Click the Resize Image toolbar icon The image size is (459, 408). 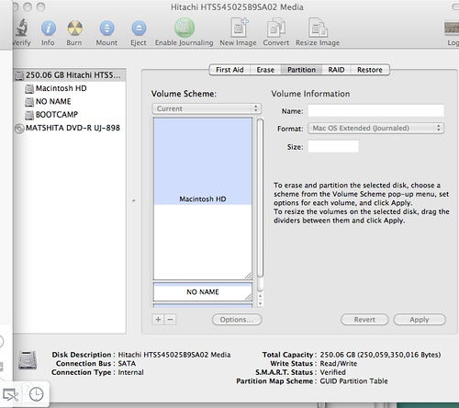(x=318, y=28)
